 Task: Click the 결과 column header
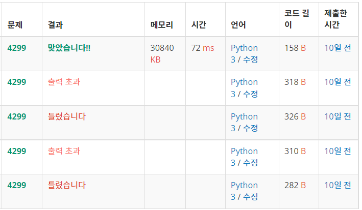(x=55, y=24)
